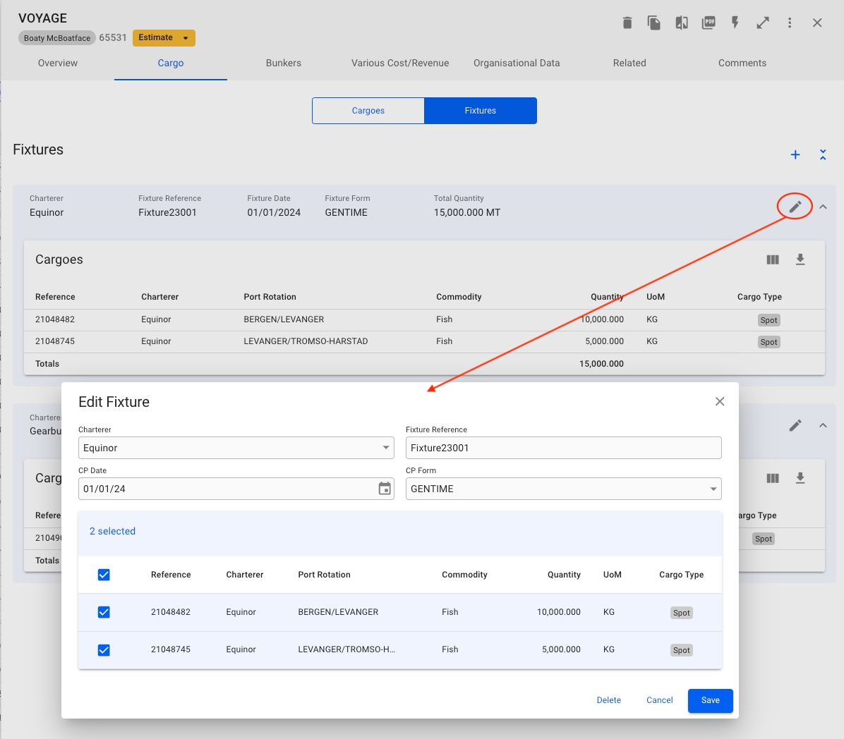The image size is (844, 739).
Task: Open the CP Form GENTIME dropdown
Action: [x=563, y=489]
